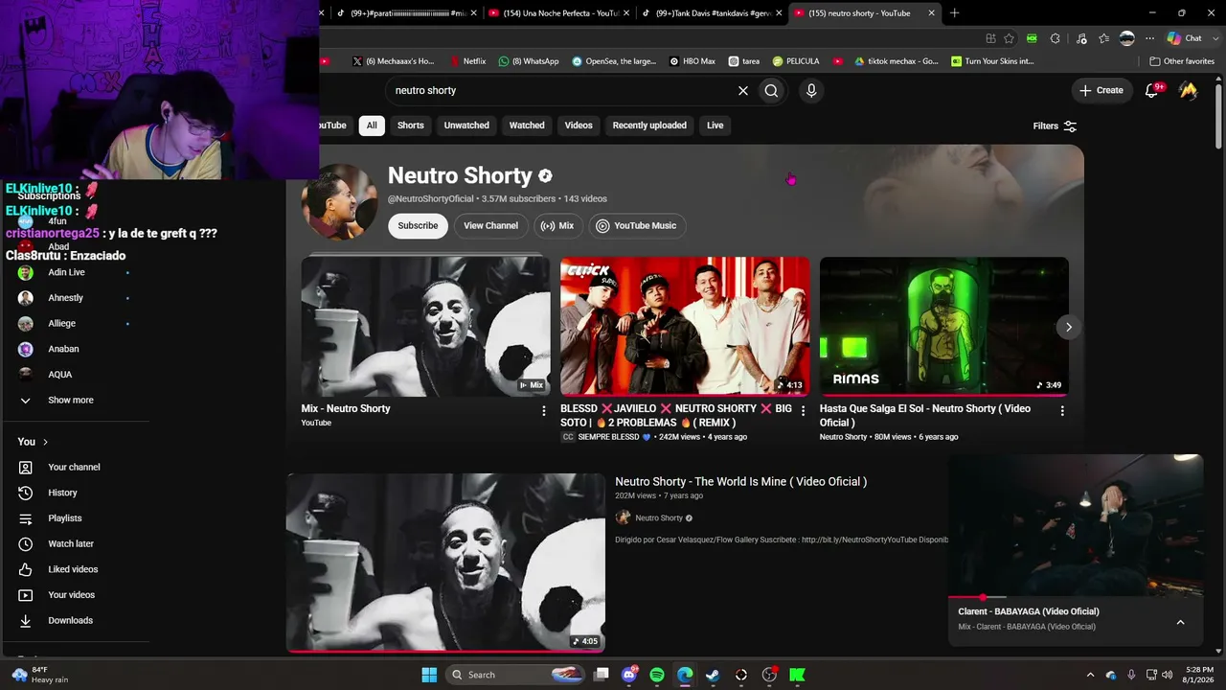Open browser extensions puzzle icon
The width and height of the screenshot is (1226, 690).
coord(1055,38)
